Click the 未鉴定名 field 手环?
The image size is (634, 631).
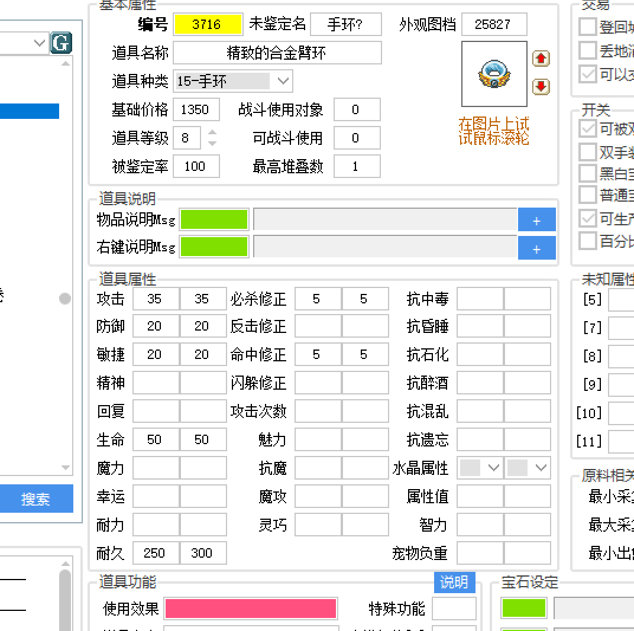(346, 24)
